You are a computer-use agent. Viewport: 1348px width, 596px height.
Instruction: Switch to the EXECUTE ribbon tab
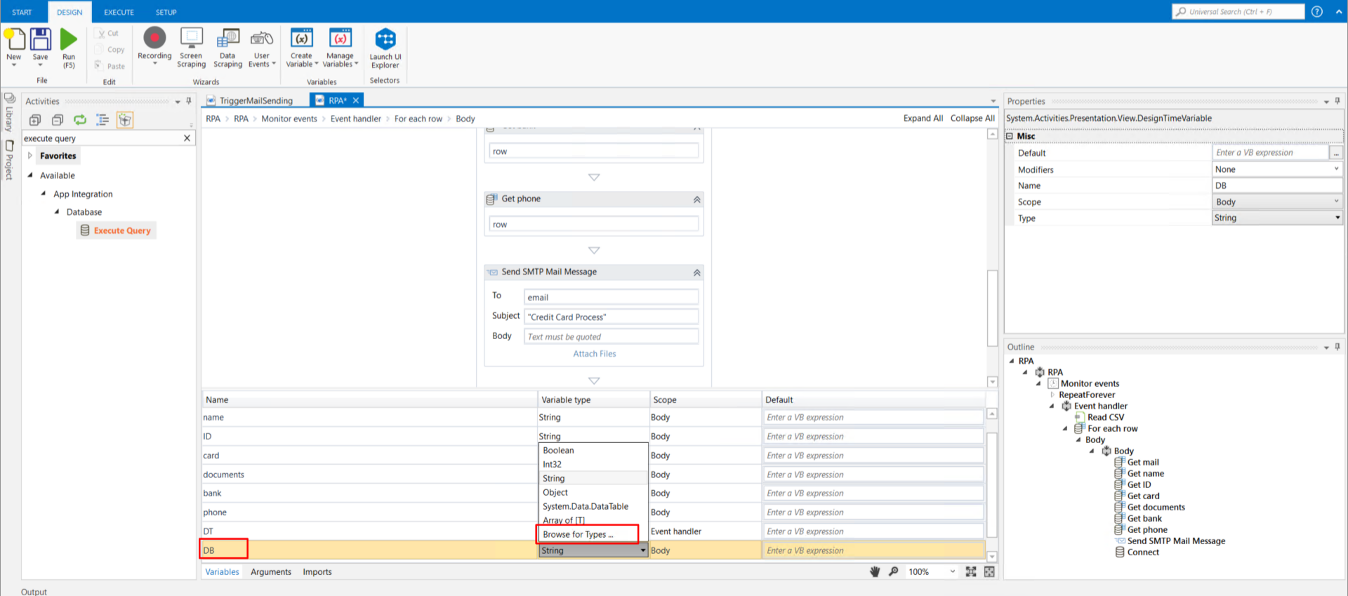click(119, 12)
